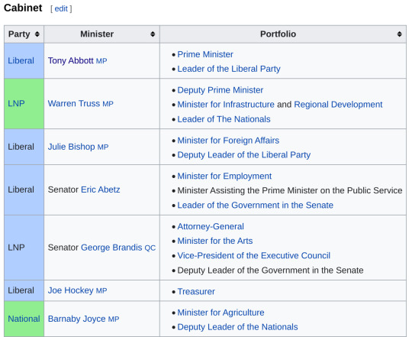Image resolution: width=412 pixels, height=337 pixels.
Task: Visit Julie Bishop's article
Action: 71,147
